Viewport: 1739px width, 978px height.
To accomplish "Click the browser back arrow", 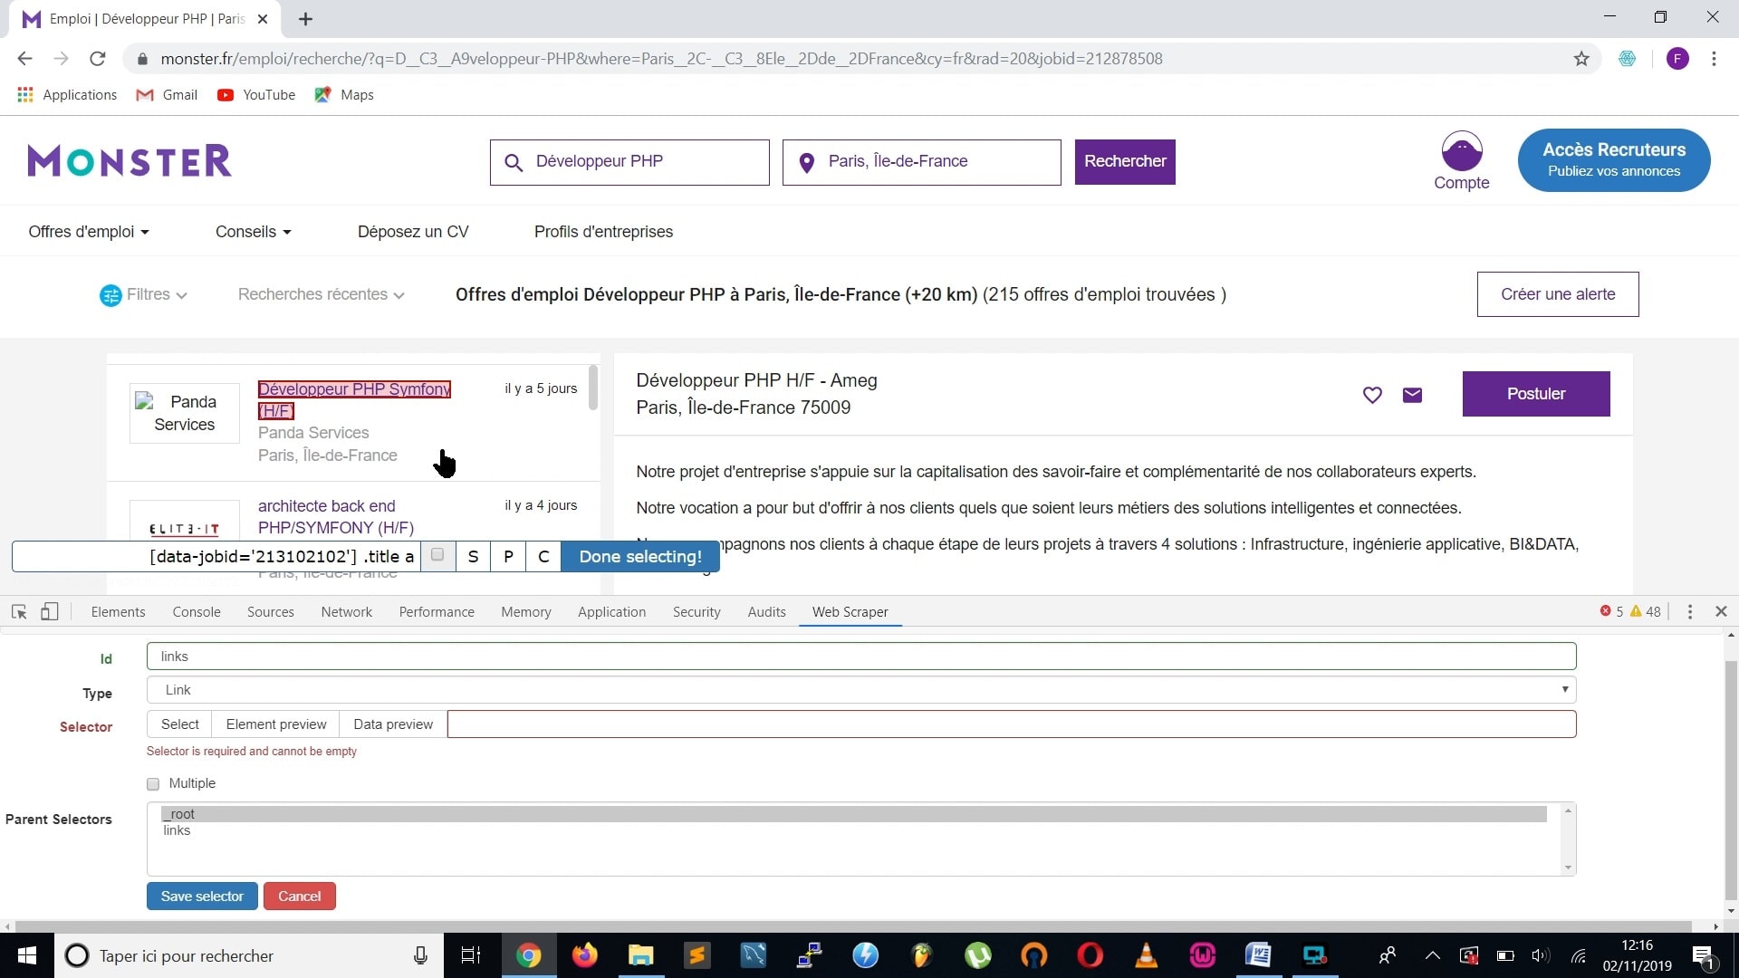I will [x=24, y=59].
